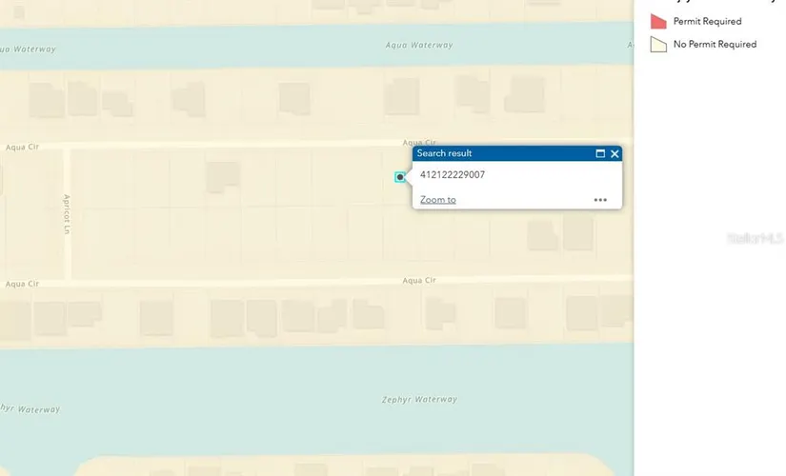Viewport: 786px width, 476px height.
Task: Click the building footprint left of the map marker
Action: [x=224, y=175]
